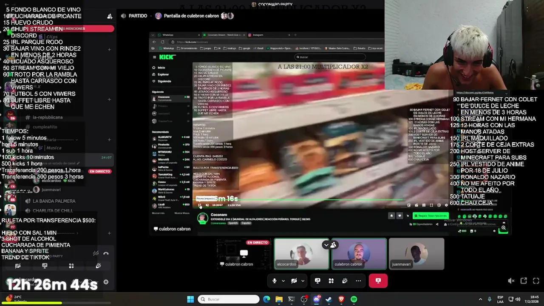Open Microsoft Edge from taskbar
The width and height of the screenshot is (544, 306).
(266, 299)
